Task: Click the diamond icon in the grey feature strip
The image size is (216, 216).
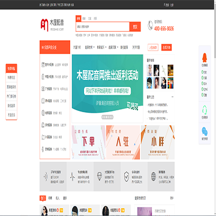Action: pyautogui.click(x=100, y=176)
